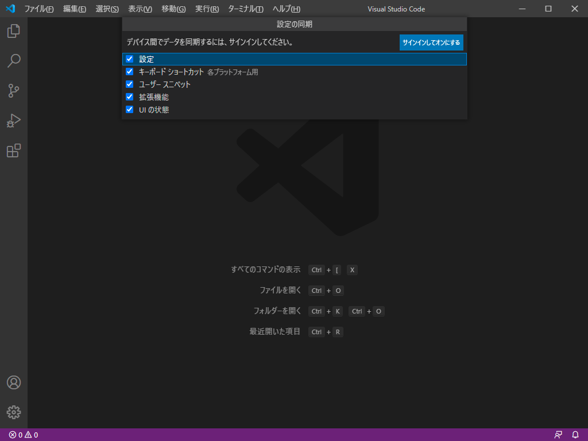
Task: Select the キーボード ショートカット row label
Action: (x=171, y=72)
